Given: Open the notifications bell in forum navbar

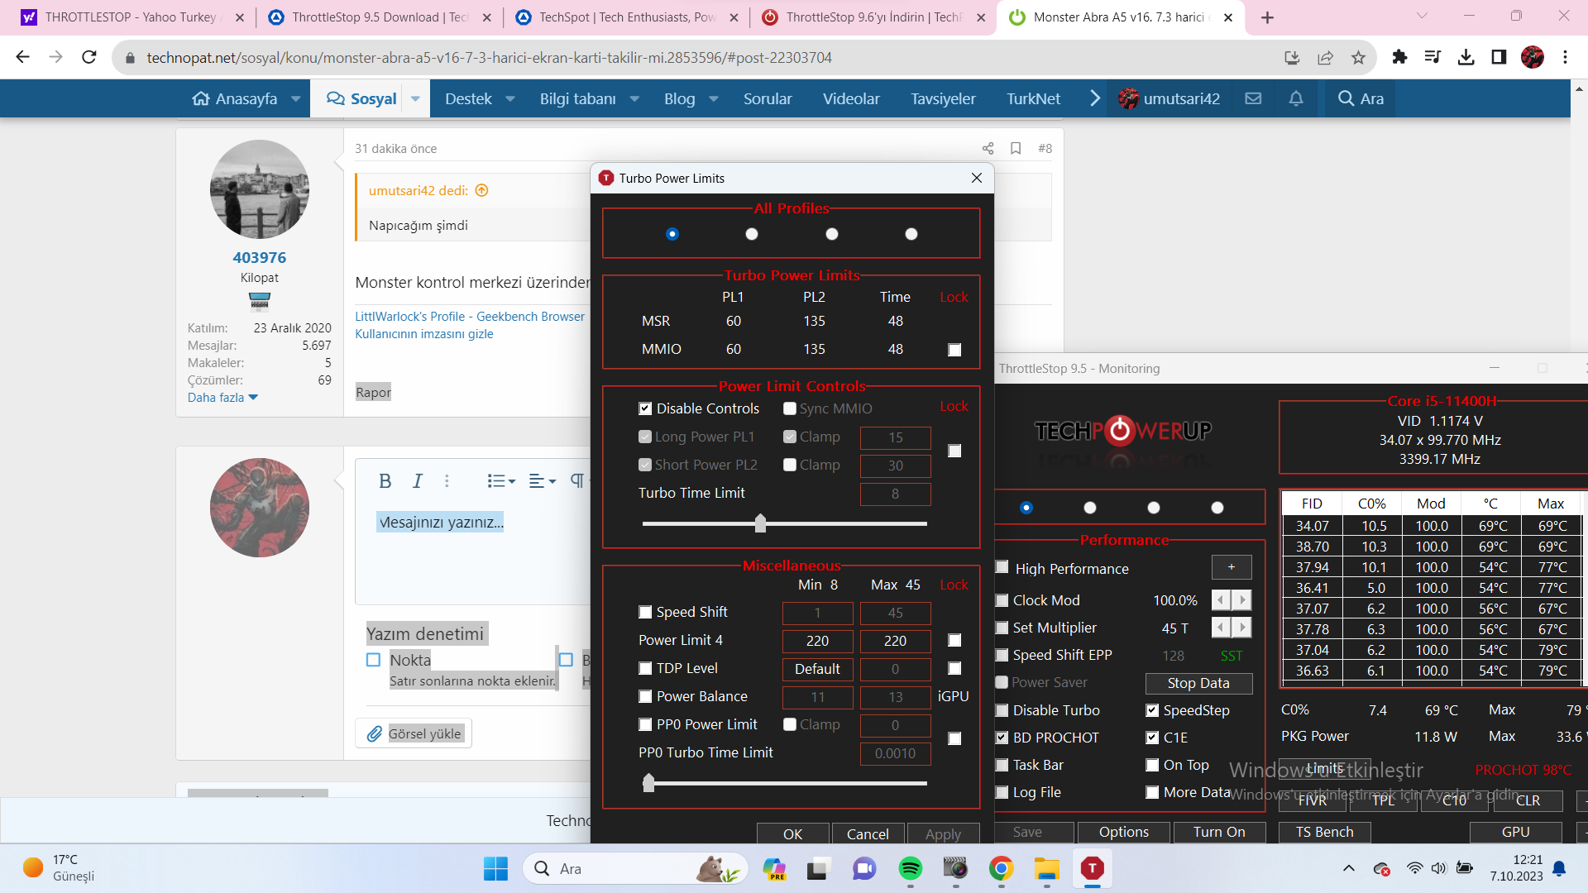Looking at the screenshot, I should [x=1296, y=98].
